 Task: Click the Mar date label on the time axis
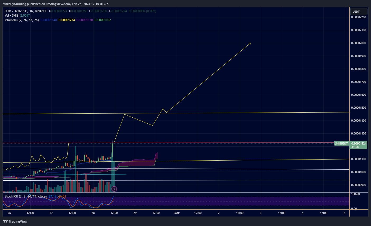[x=177, y=213]
